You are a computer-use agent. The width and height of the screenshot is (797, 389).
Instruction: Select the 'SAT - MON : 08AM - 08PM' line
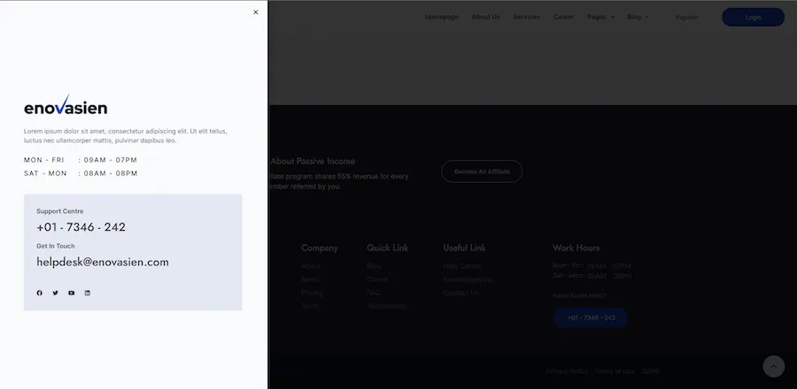click(81, 173)
